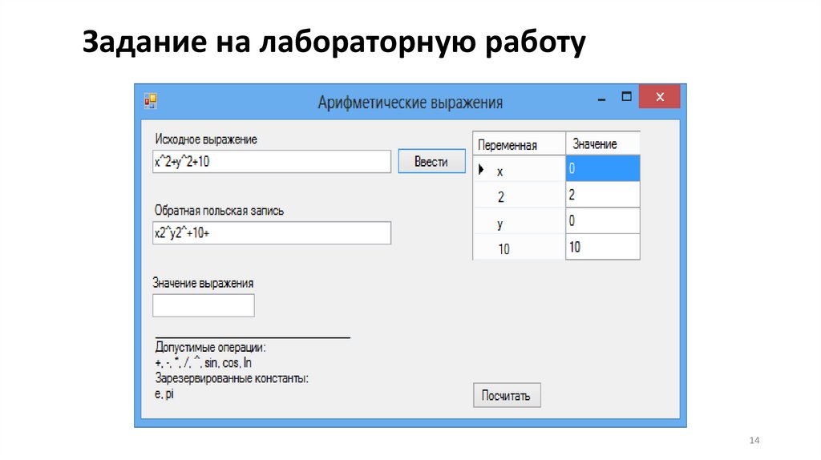Click the Обратная польская запись label
Screen dimensions: 821x460
(219, 211)
